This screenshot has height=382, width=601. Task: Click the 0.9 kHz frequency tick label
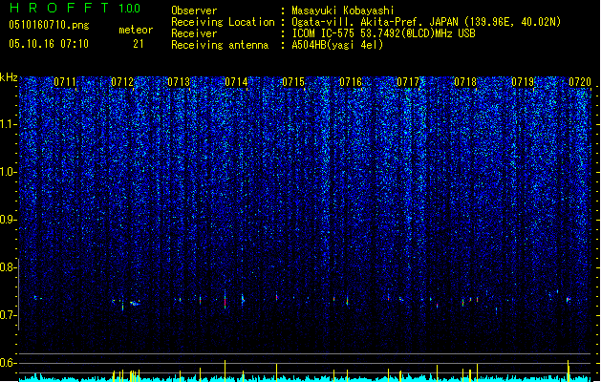[x=7, y=220]
